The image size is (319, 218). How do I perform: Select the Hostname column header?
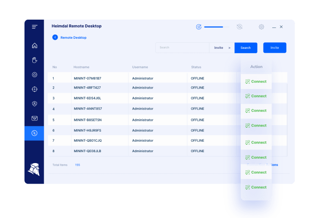click(81, 67)
